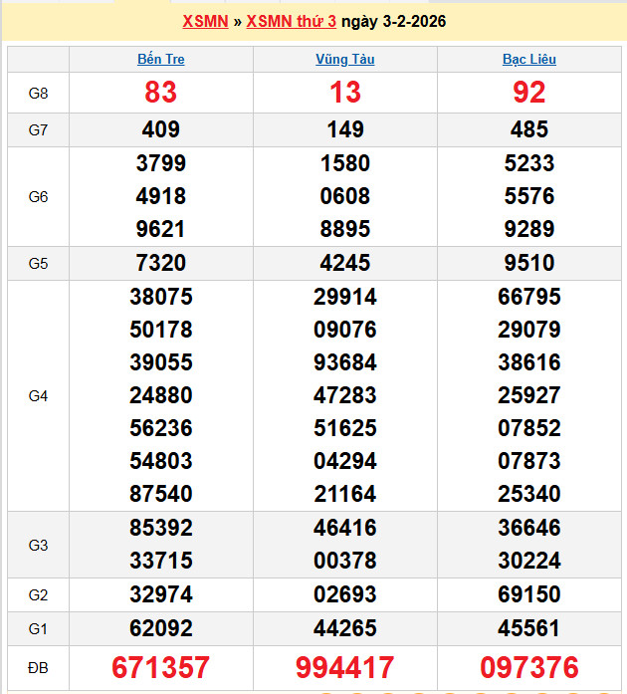The image size is (627, 694).
Task: Select the Bạc Liêu special prize 097376
Action: [x=529, y=667]
